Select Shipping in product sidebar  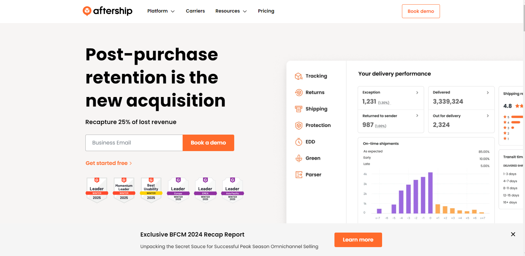(316, 109)
